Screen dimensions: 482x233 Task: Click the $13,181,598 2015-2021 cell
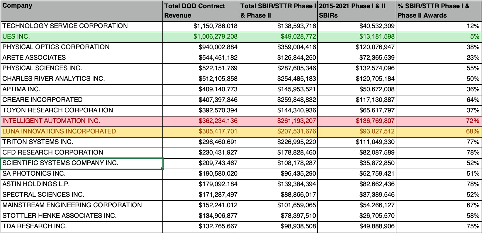357,37
